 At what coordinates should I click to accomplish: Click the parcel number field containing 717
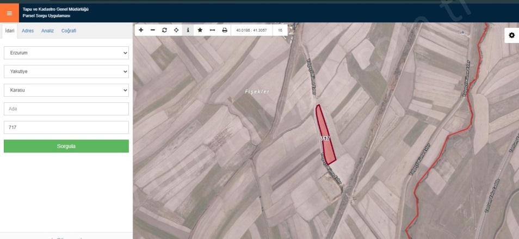tap(66, 127)
